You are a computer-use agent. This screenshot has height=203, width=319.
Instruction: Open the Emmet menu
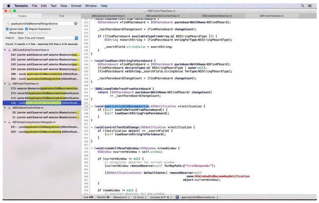tap(76, 6)
